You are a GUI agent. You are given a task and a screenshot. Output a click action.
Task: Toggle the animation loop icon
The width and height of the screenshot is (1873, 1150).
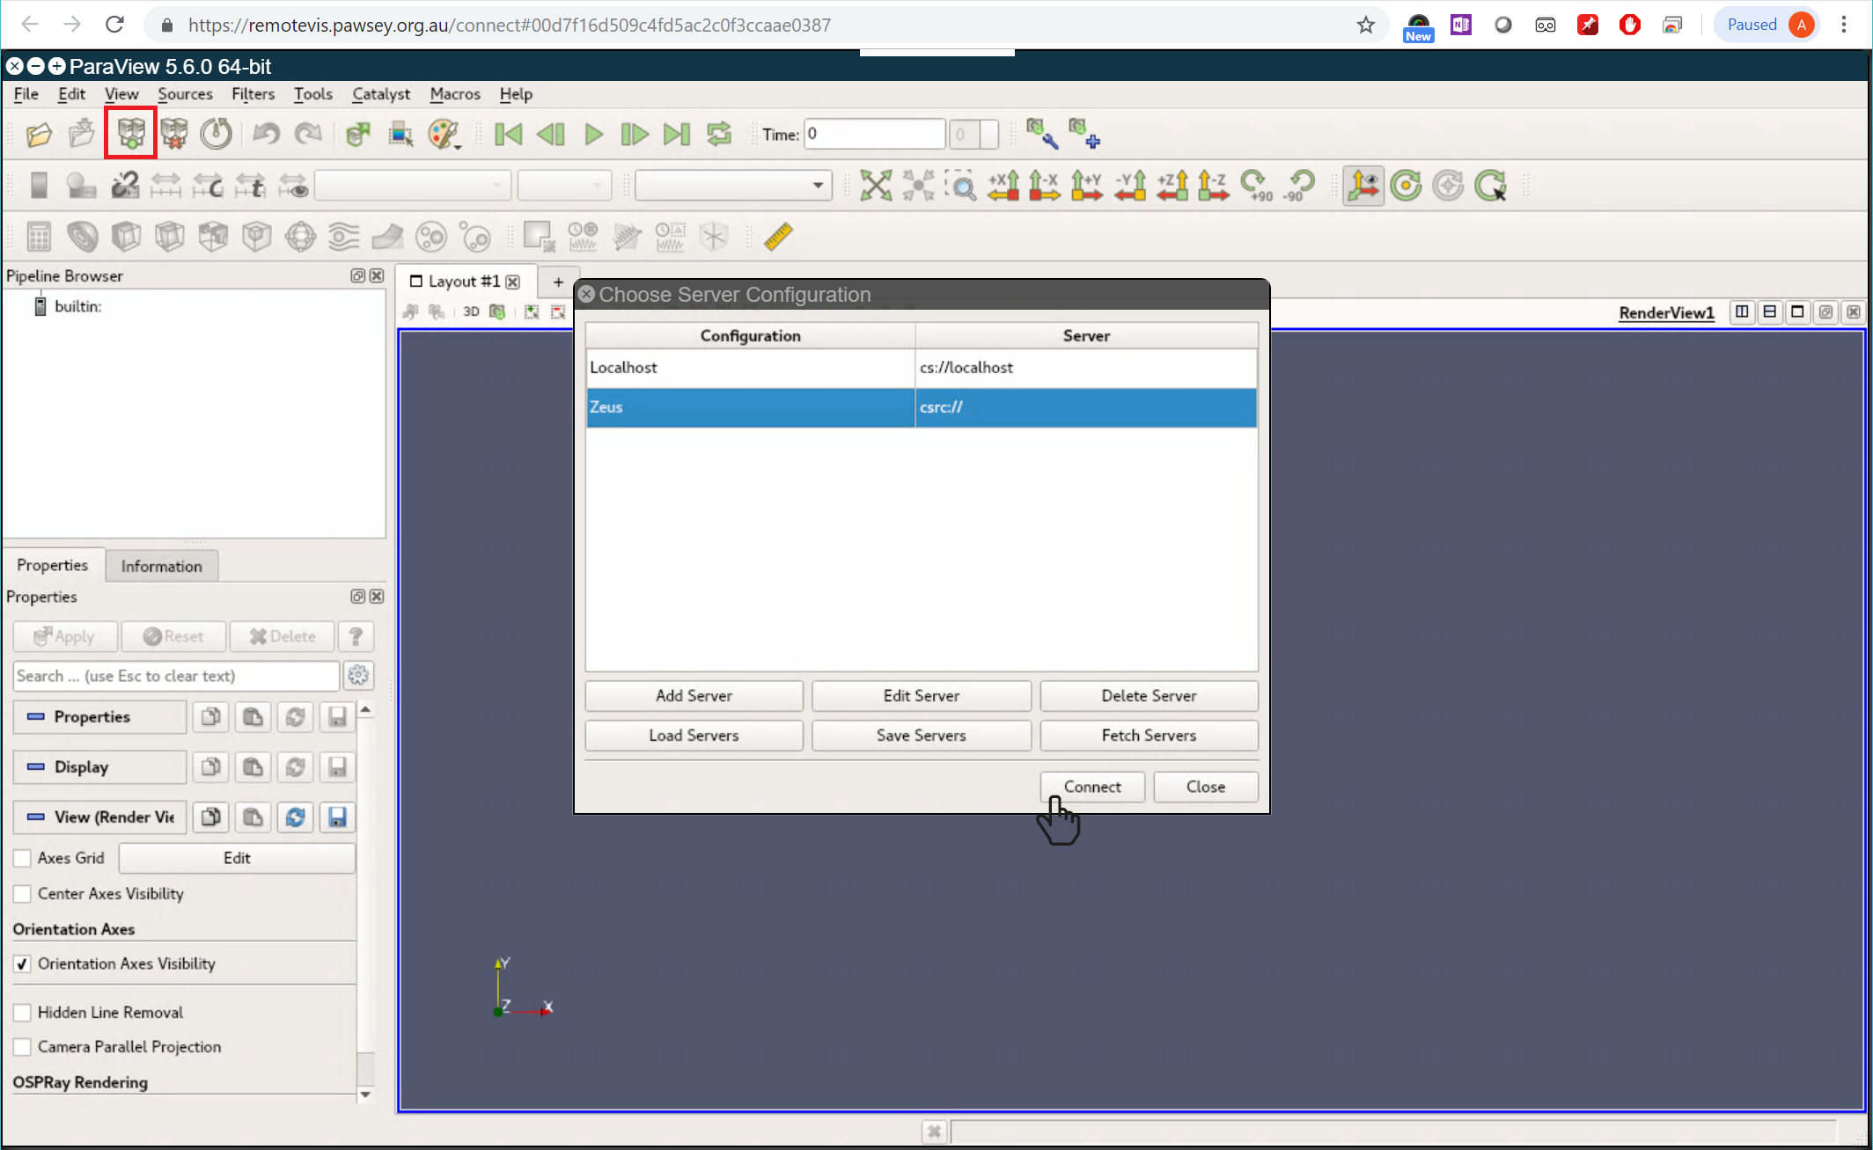(719, 134)
